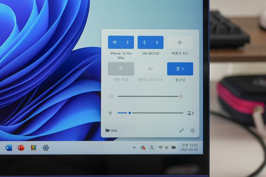Click the 'iPhone 16 Pro Max' label
Viewport: 266px width, 177px height.
click(x=121, y=56)
